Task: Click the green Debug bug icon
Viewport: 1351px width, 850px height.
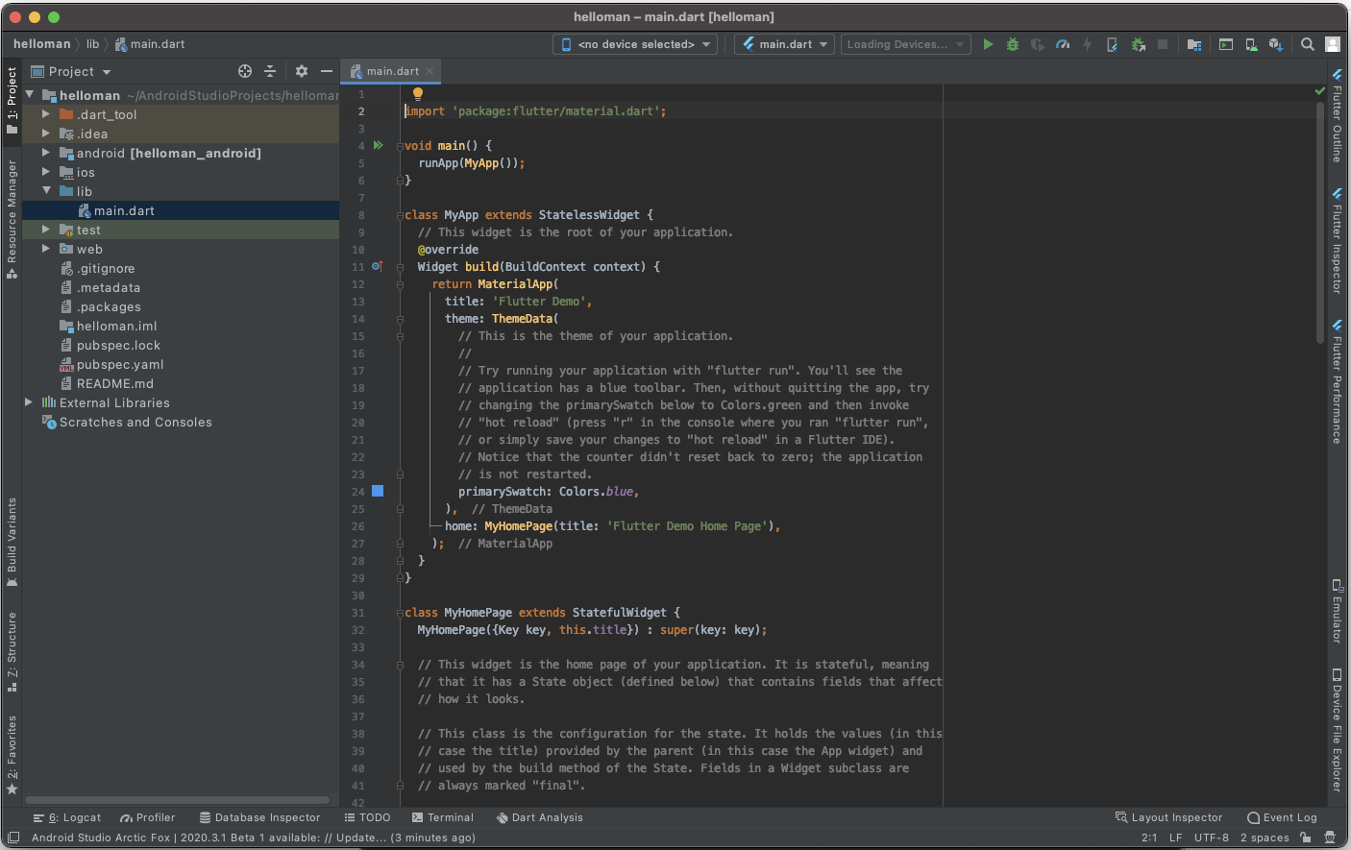Action: 1013,44
